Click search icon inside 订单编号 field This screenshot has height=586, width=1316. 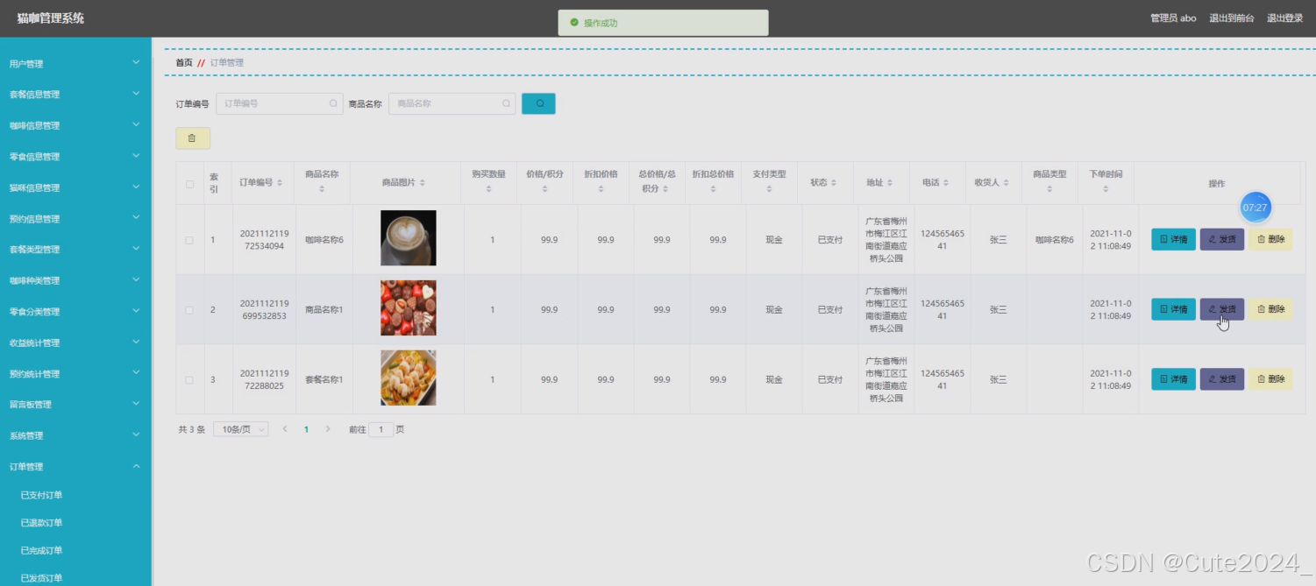[333, 103]
